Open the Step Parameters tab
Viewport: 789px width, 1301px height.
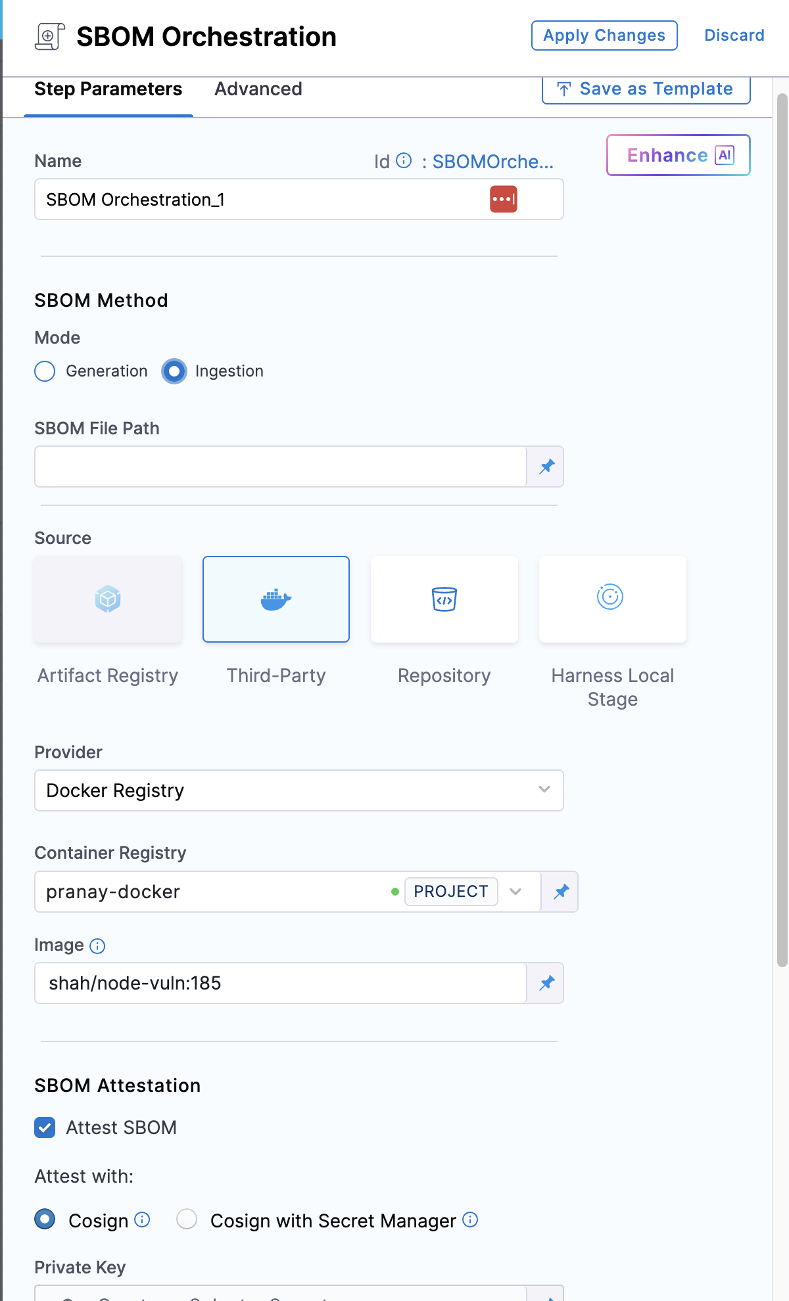pos(108,89)
